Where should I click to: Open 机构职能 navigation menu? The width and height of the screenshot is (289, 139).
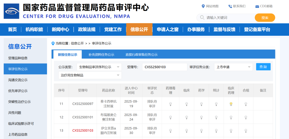34,29
